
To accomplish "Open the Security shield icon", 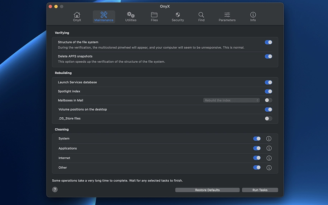I will pos(178,15).
